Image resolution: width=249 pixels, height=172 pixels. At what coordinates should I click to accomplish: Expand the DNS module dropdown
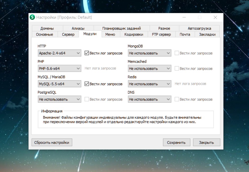tap(149, 99)
